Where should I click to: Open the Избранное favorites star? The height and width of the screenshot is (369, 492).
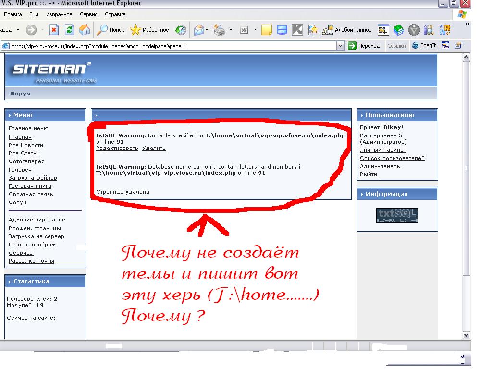(x=149, y=30)
